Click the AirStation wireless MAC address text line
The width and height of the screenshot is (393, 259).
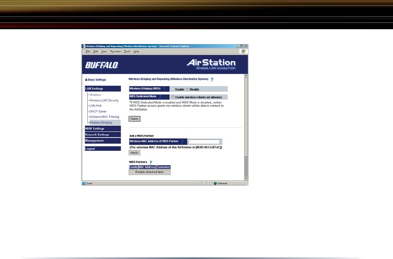click(x=176, y=147)
